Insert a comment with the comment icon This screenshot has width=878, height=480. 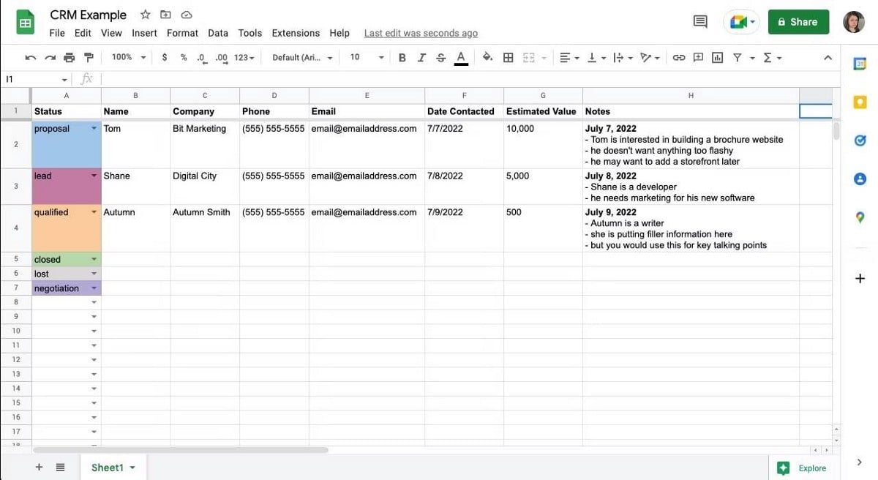[x=697, y=57]
